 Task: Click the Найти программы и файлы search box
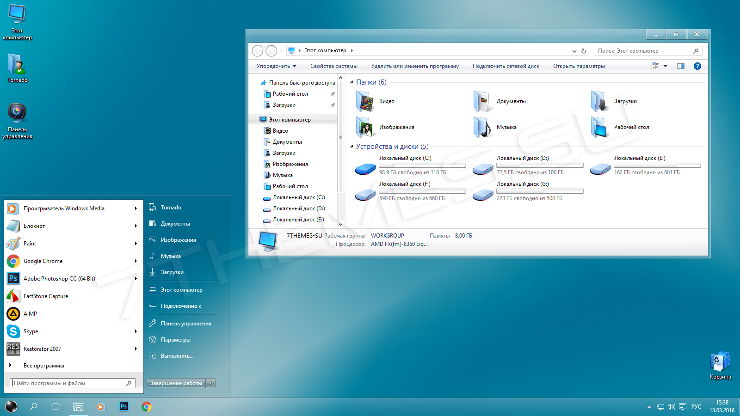(x=73, y=383)
